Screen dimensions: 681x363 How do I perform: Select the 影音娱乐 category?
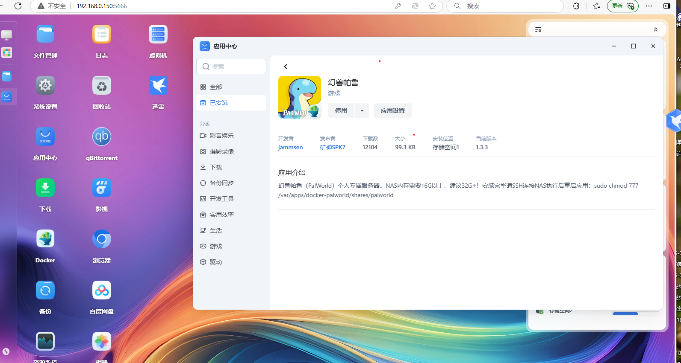pos(231,136)
